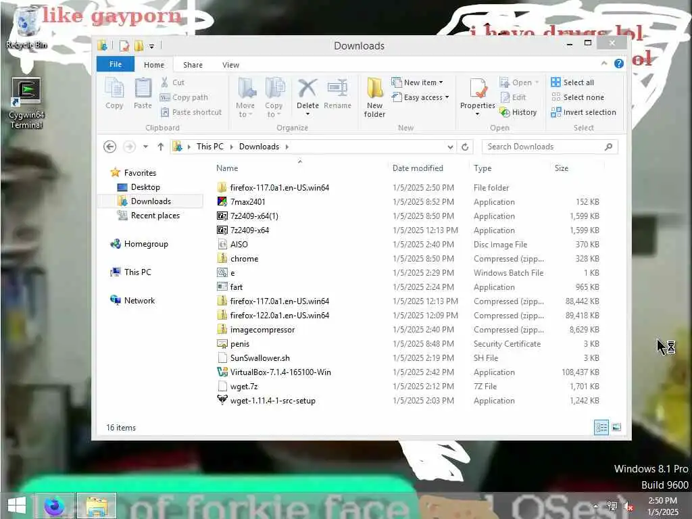Click This PC in the address bar
This screenshot has width=692, height=519.
point(210,147)
